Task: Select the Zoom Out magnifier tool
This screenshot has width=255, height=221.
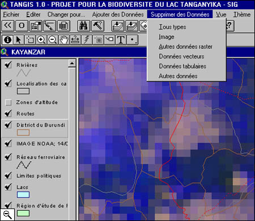Action: (x=53, y=40)
